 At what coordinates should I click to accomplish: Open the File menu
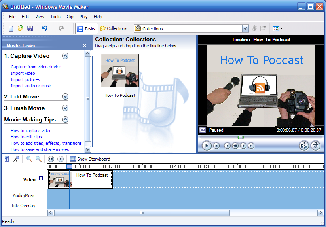[x=12, y=17]
